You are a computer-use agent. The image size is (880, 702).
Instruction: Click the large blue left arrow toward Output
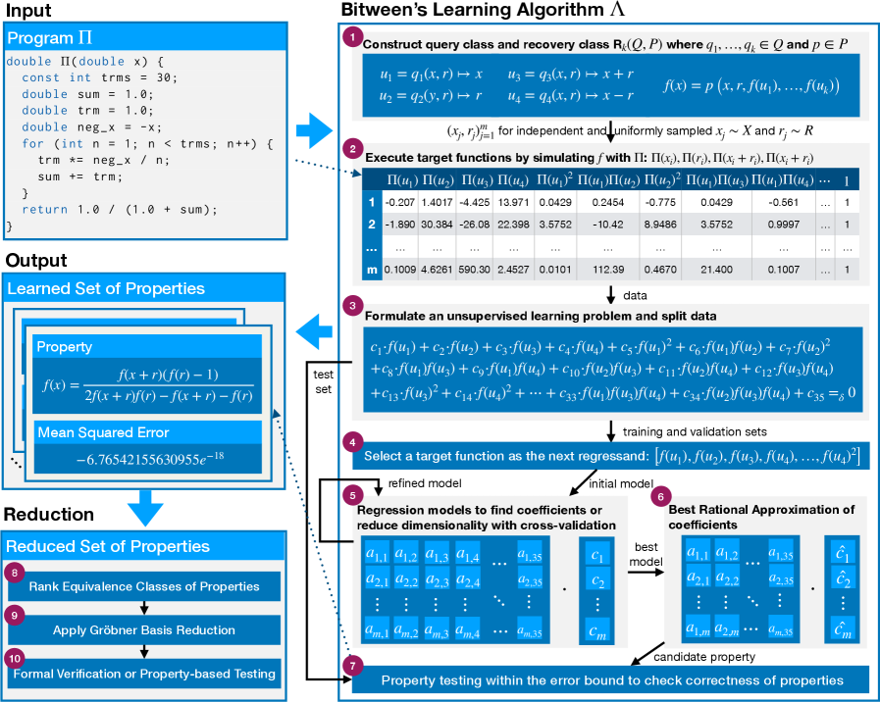point(314,331)
